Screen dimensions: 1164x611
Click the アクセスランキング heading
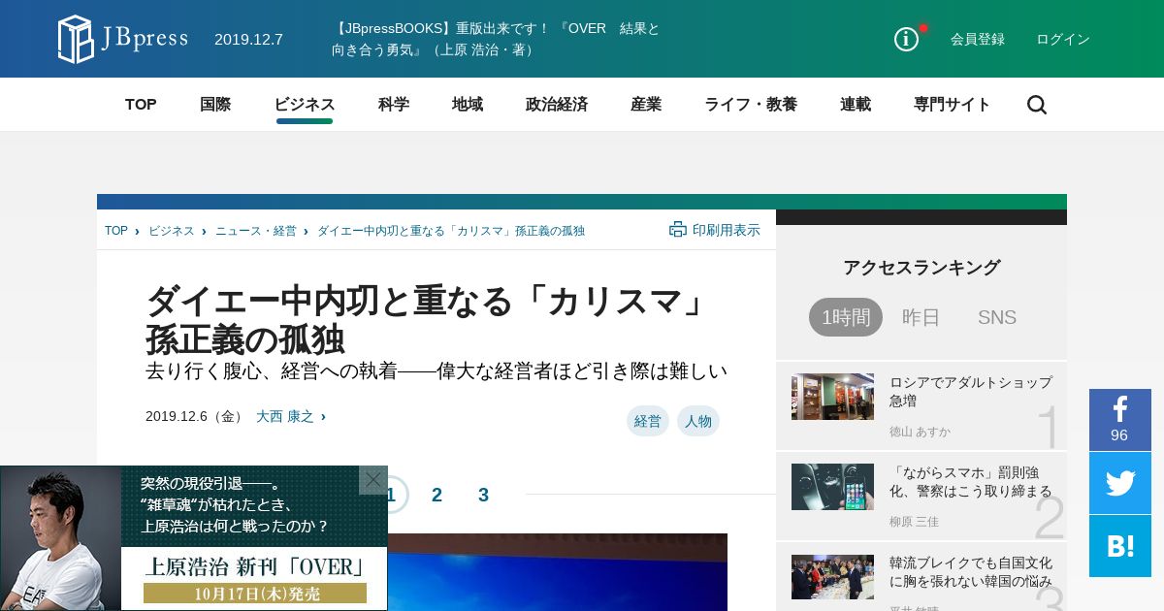coord(921,268)
